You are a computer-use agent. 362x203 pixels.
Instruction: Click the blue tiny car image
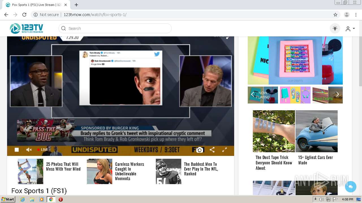tap(316, 131)
